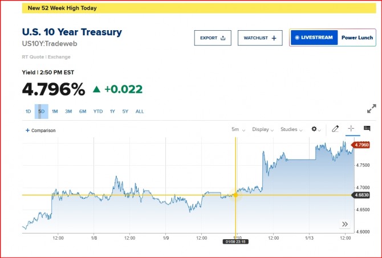Switch to the YTD range tab

pyautogui.click(x=98, y=112)
